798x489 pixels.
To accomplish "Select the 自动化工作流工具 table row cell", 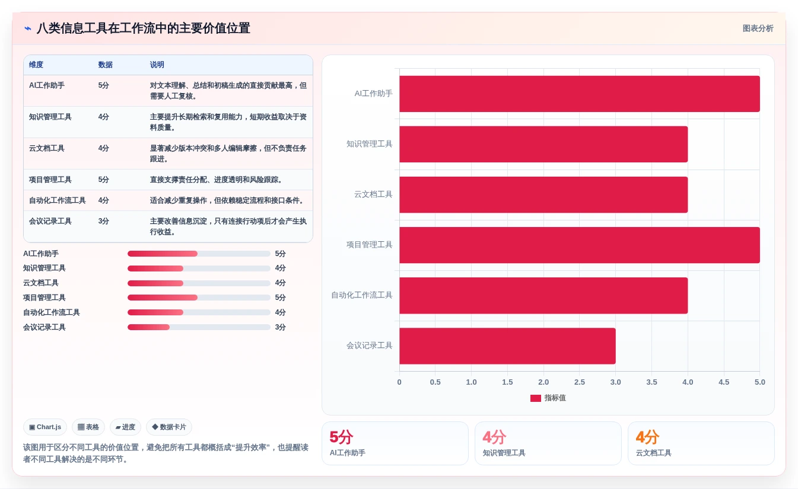I will tap(58, 200).
